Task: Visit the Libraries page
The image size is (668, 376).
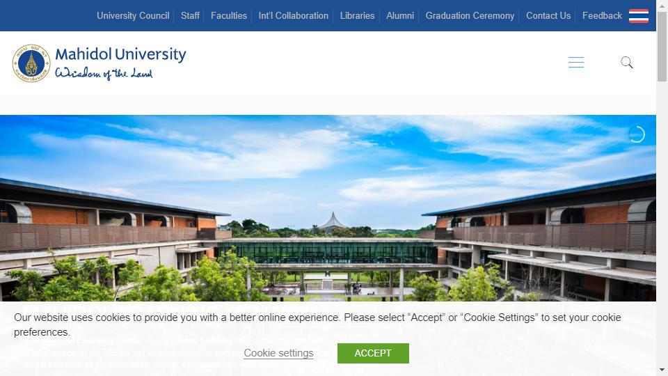Action: 357,16
